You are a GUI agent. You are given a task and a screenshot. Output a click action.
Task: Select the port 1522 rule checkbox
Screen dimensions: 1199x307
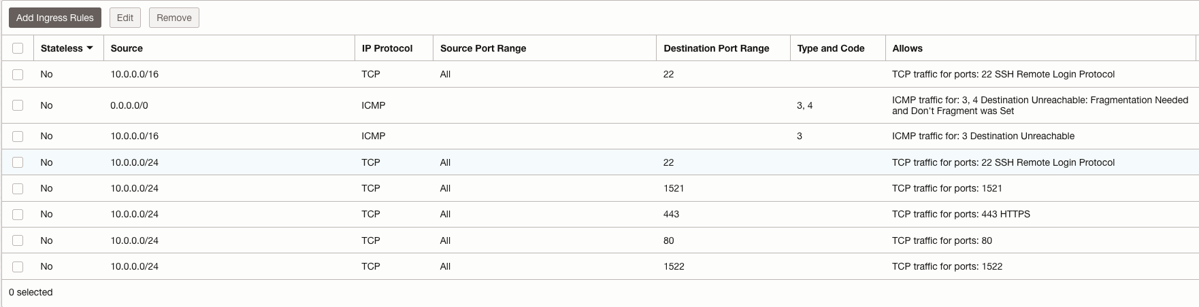coord(18,267)
